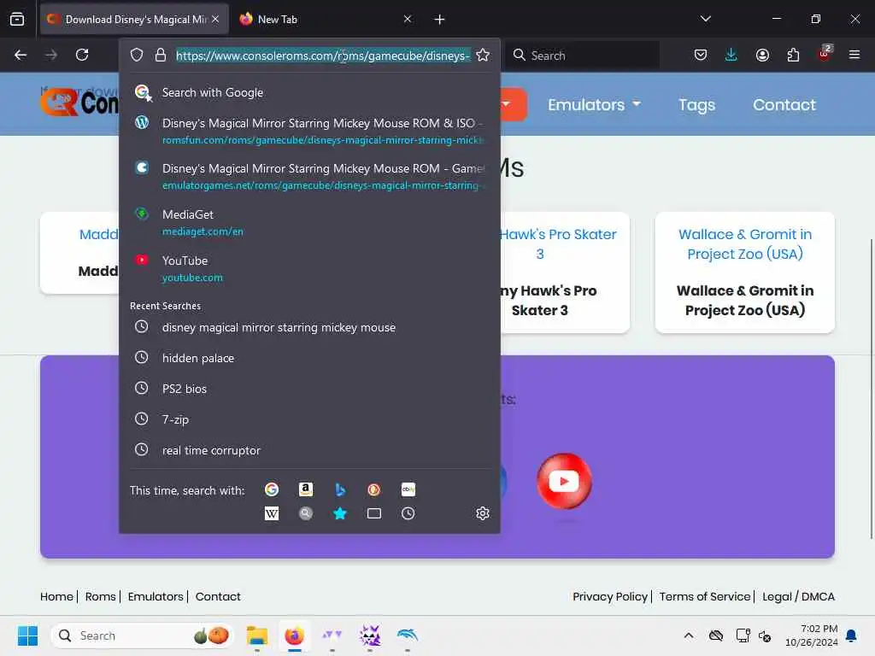Open the extensions puzzle icon
The height and width of the screenshot is (656, 875).
[x=793, y=55]
